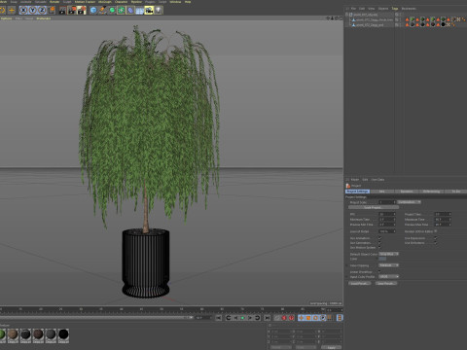
Task: Toggle the Use Motion System checkbox
Action: 379,247
